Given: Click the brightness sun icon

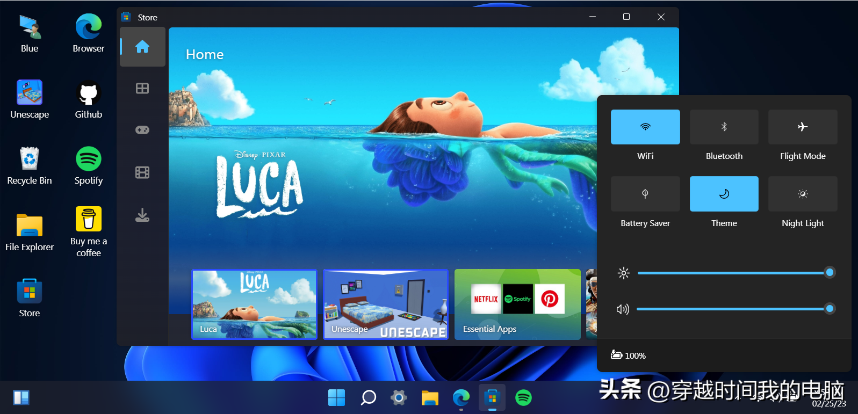Looking at the screenshot, I should [623, 273].
